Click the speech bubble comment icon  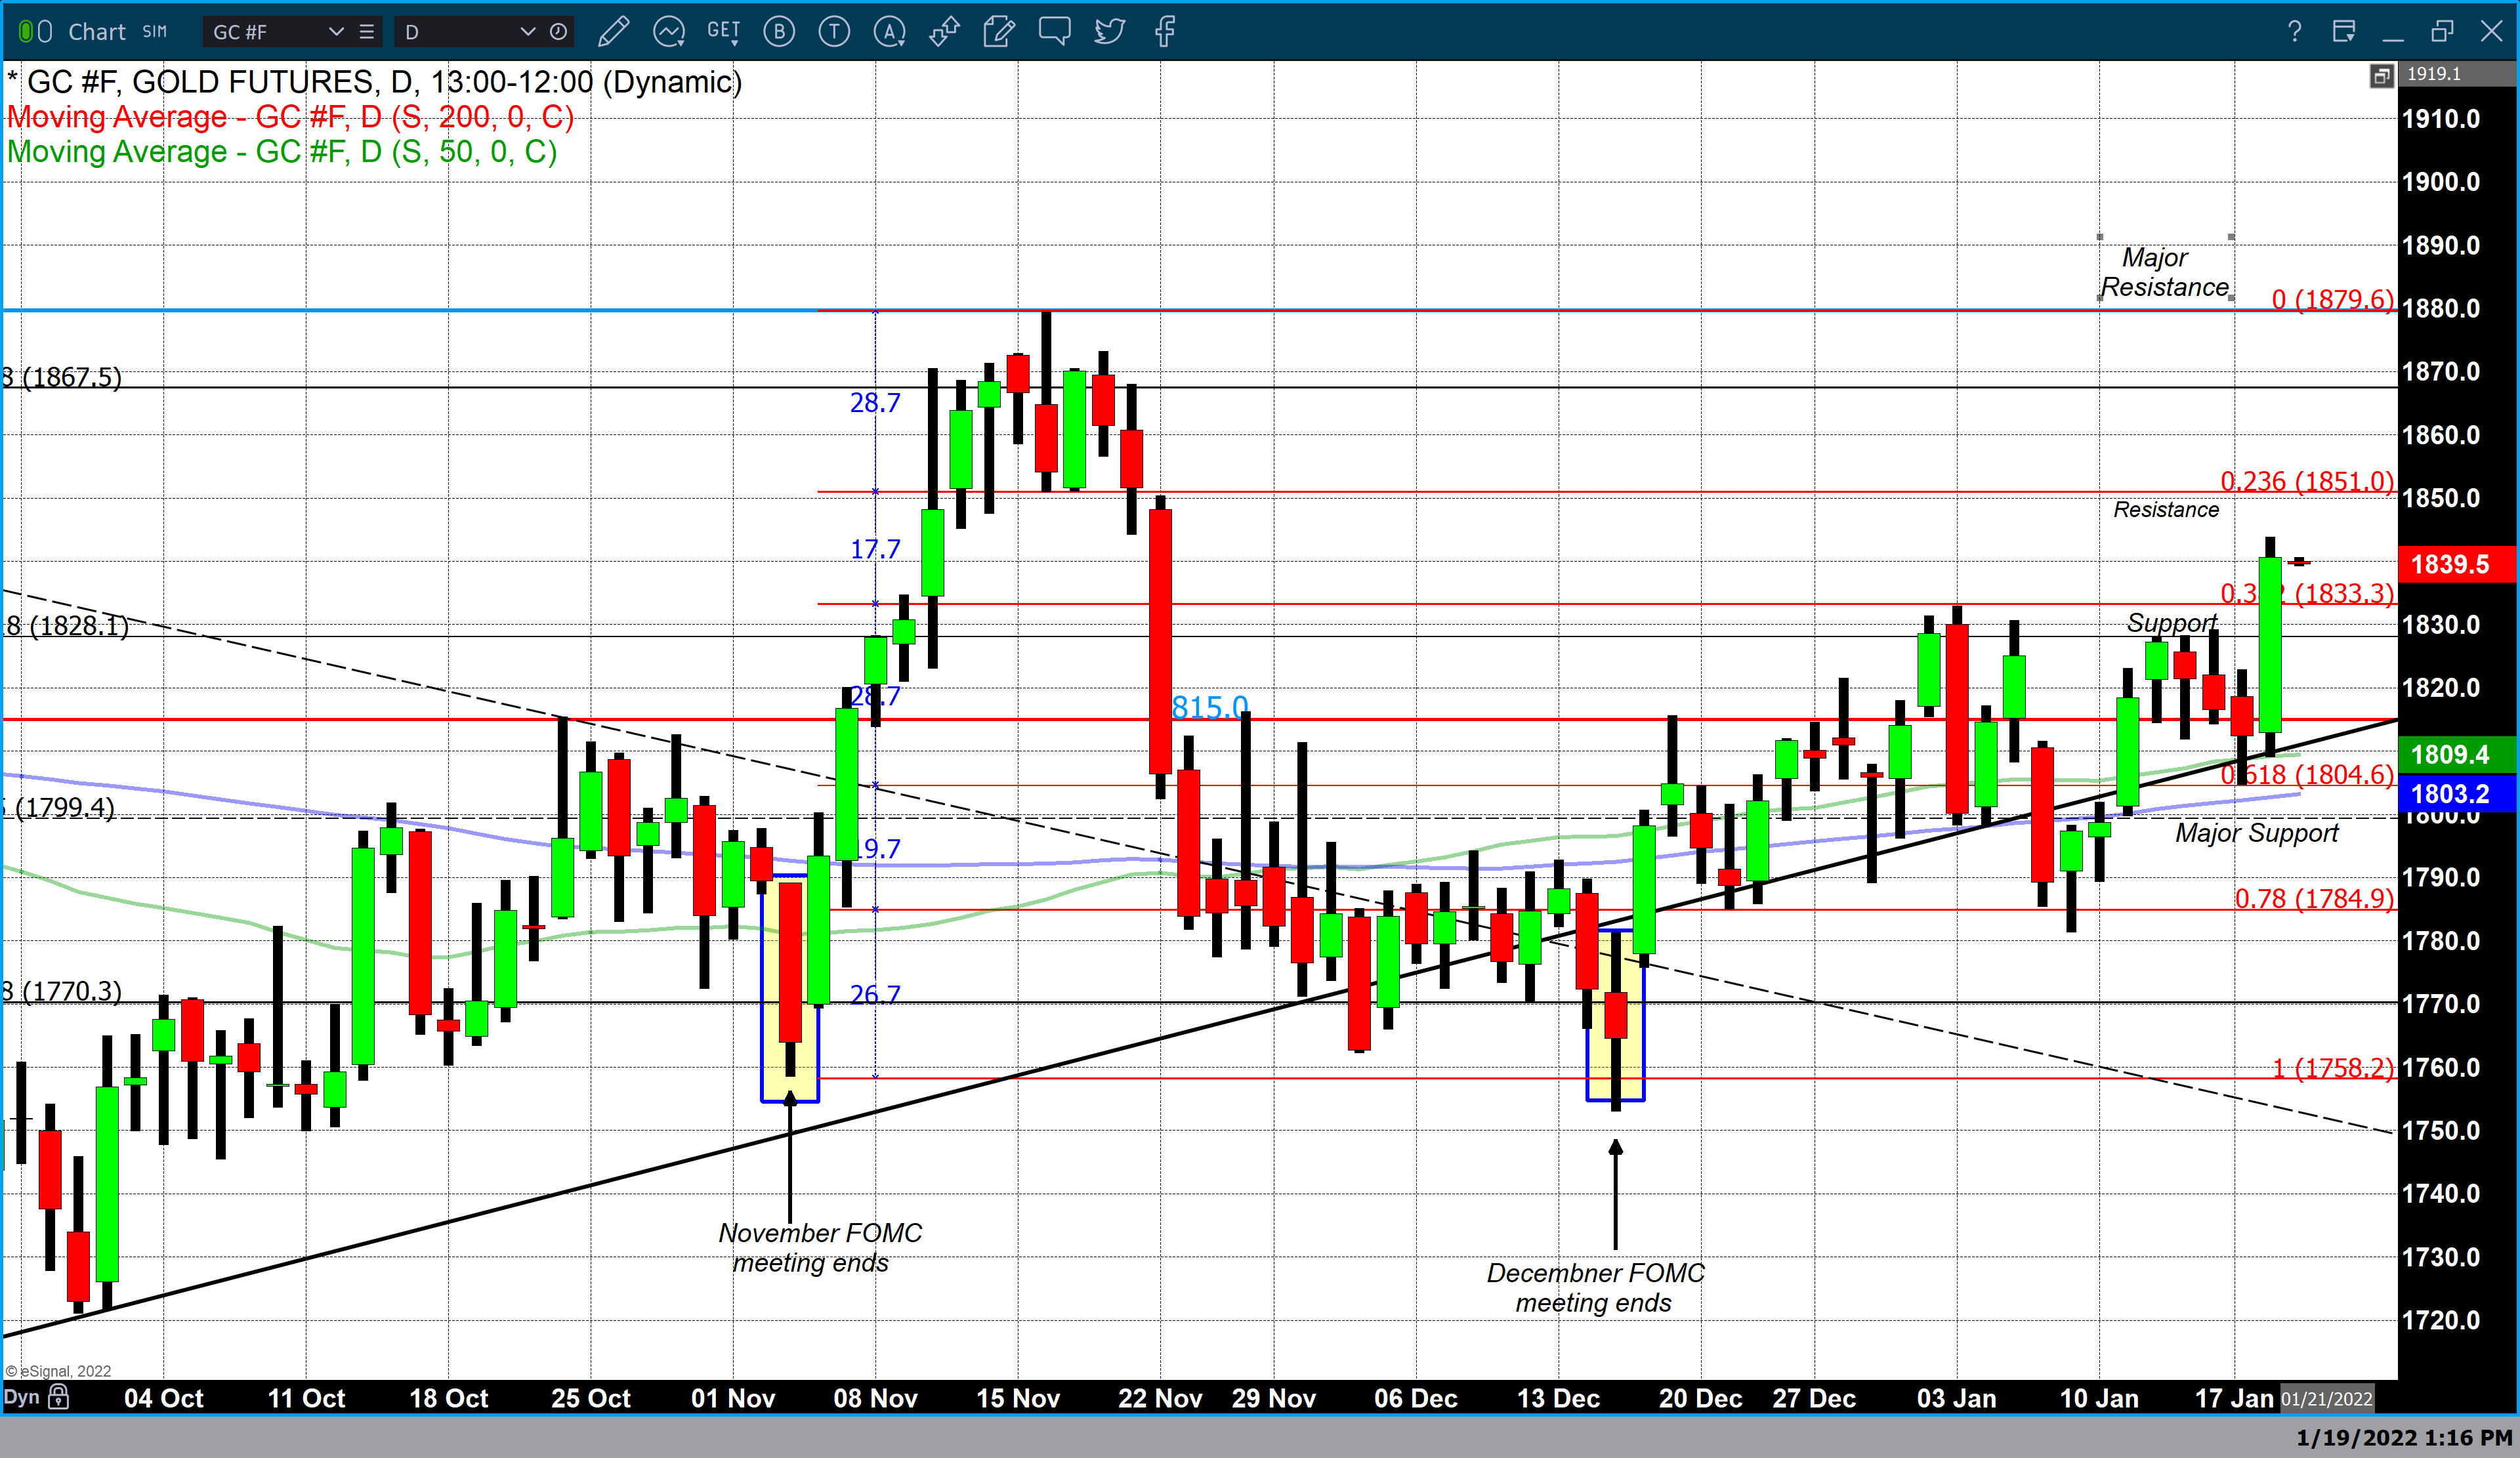[x=1054, y=32]
